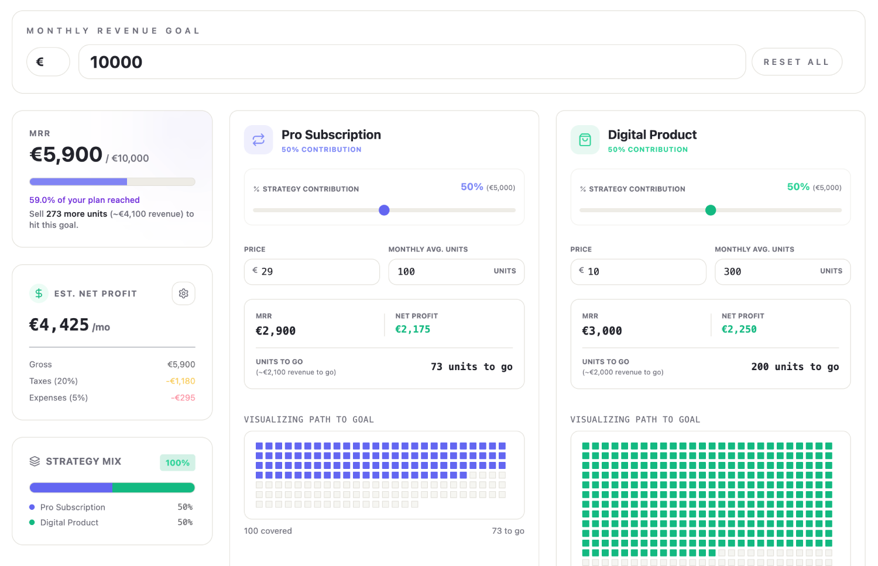Click the Strategy Mix layers icon
878x566 pixels.
(34, 461)
